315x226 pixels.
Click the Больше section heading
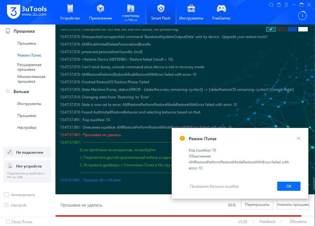coord(21,91)
